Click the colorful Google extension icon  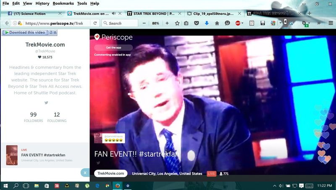(273, 23)
